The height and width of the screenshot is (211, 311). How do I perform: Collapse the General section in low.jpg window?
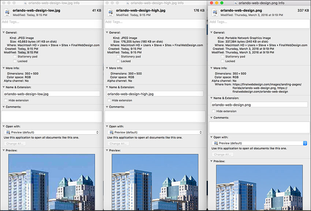(4, 32)
